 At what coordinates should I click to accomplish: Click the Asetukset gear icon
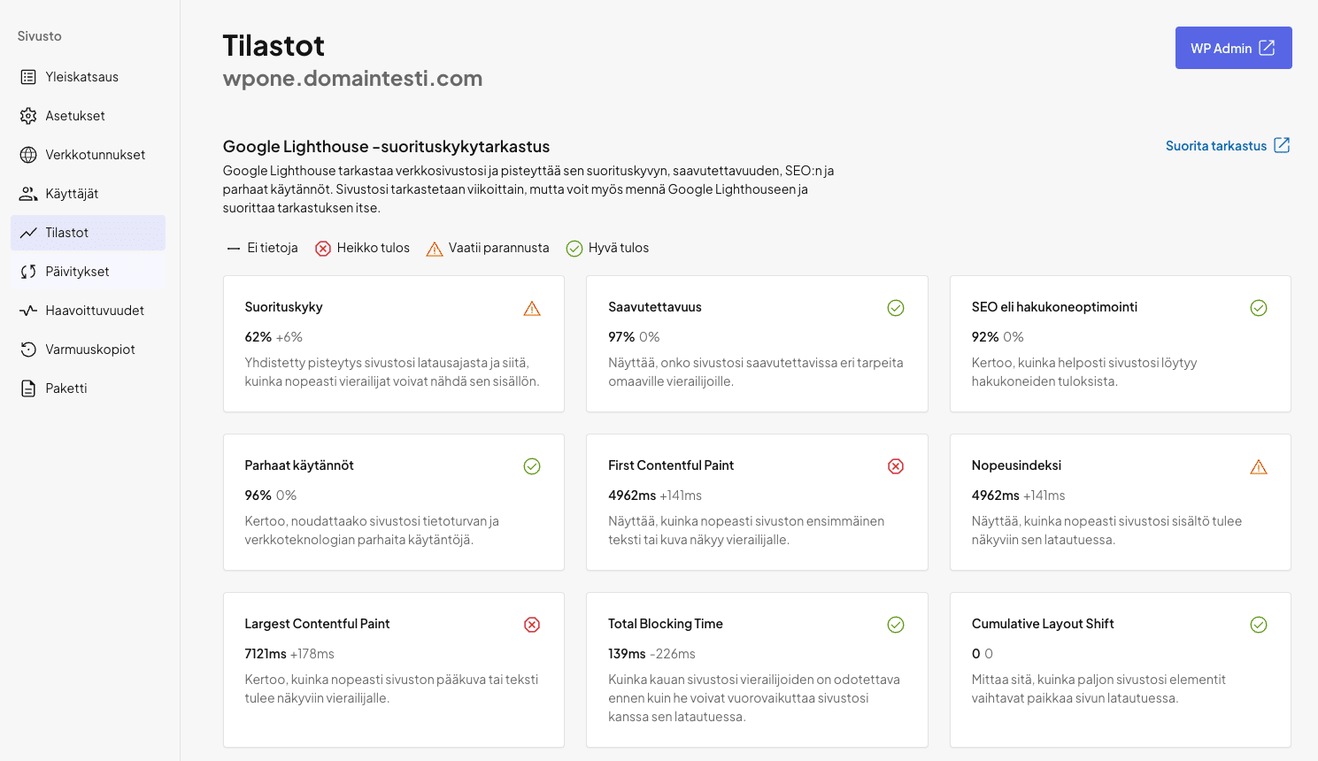tap(28, 116)
